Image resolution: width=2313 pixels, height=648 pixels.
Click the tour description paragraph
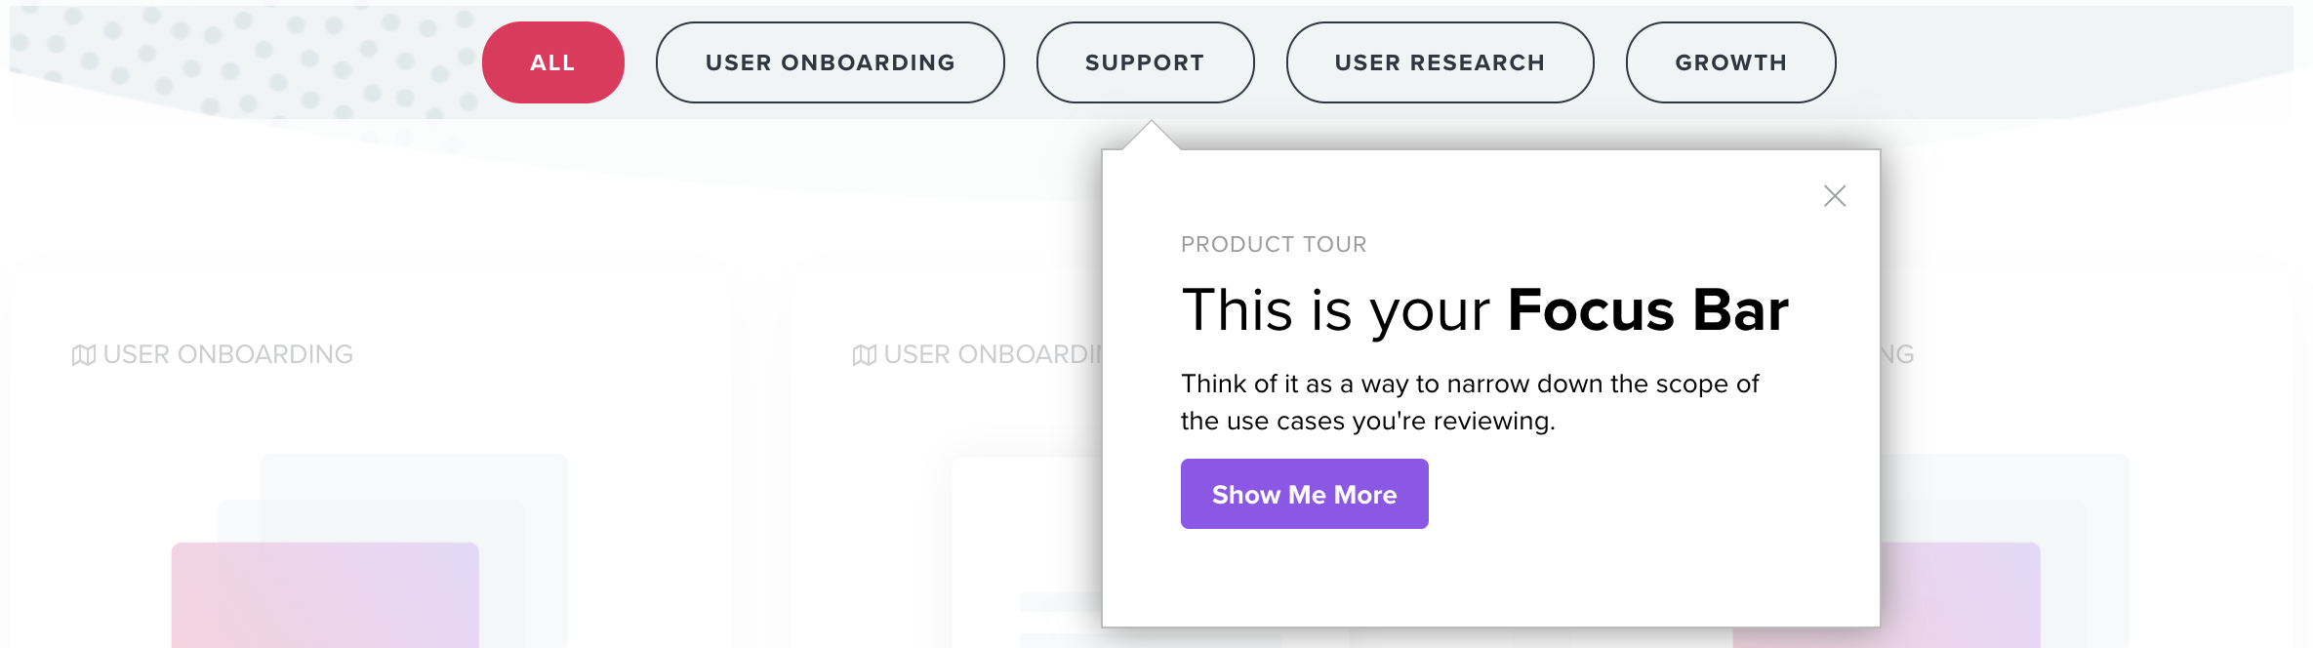pyautogui.click(x=1470, y=402)
